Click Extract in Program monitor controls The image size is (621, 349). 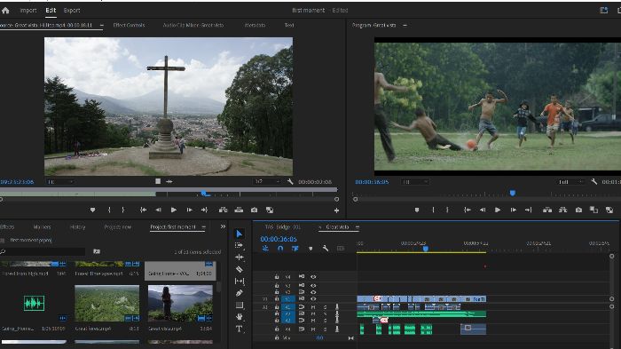(562, 210)
